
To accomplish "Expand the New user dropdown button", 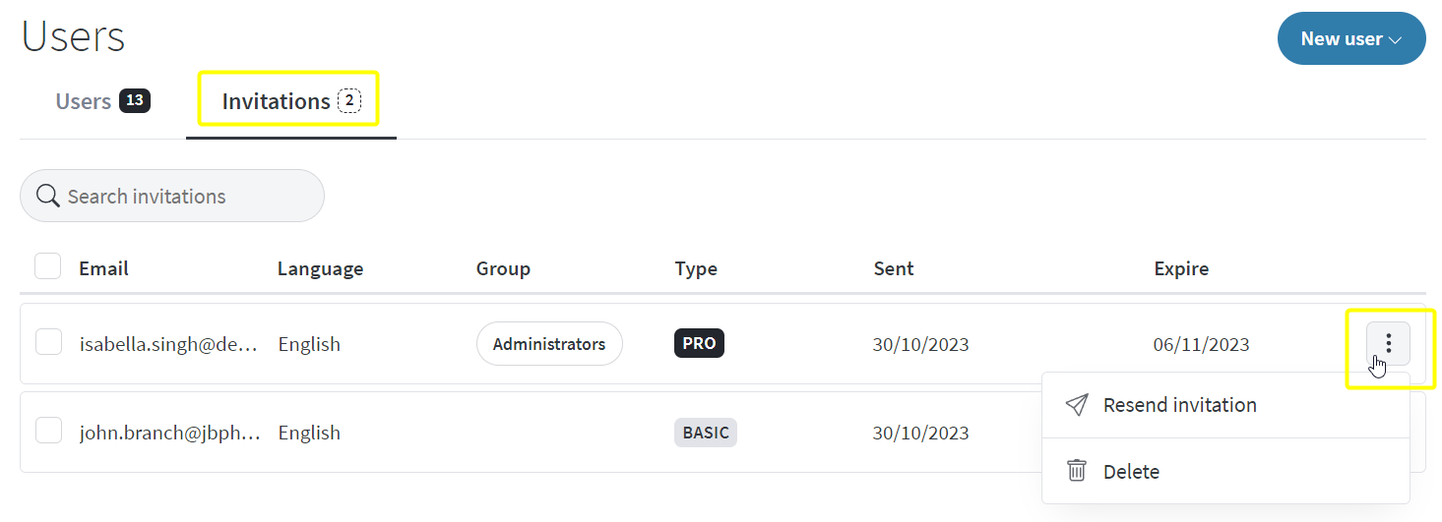I will (1351, 38).
